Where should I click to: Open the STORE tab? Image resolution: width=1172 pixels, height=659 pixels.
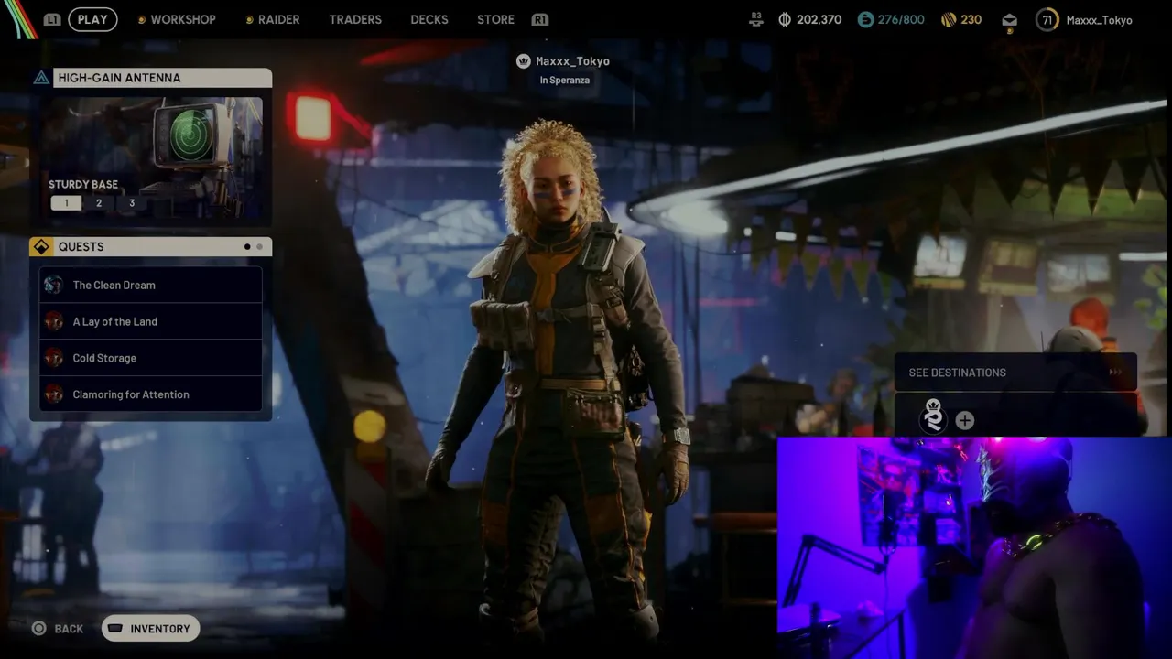495,19
